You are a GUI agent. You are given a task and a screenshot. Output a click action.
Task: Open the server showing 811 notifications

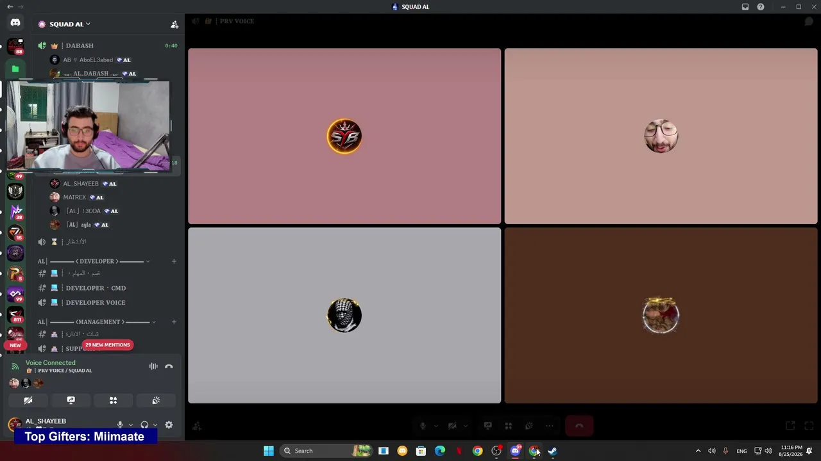[15, 314]
